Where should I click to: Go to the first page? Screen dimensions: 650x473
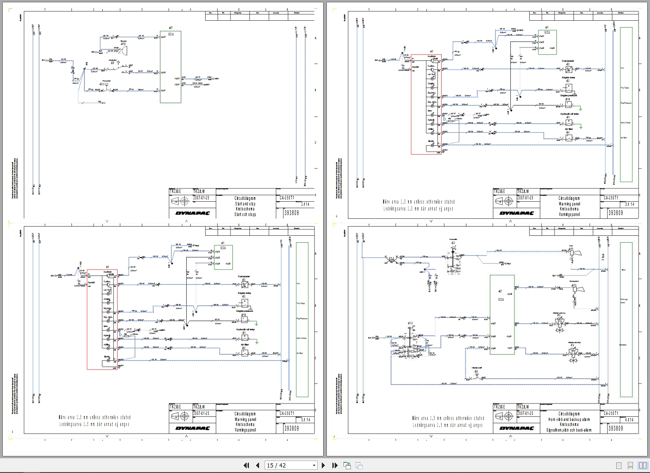tap(246, 465)
